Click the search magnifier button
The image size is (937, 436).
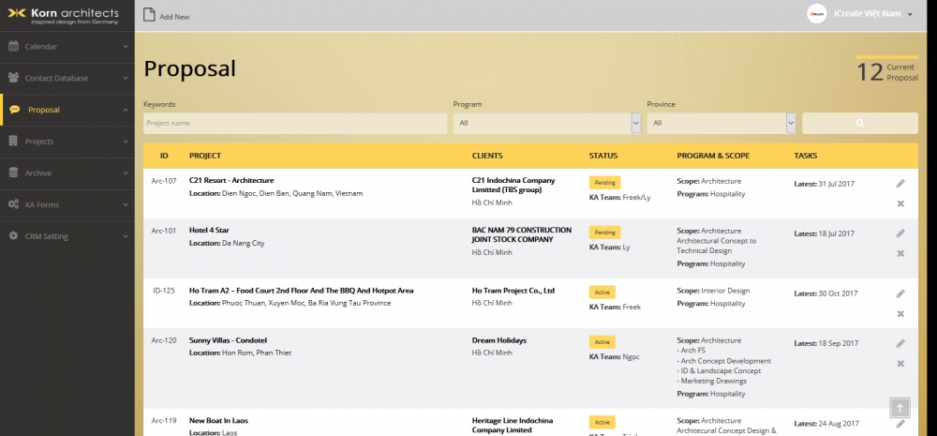point(860,123)
